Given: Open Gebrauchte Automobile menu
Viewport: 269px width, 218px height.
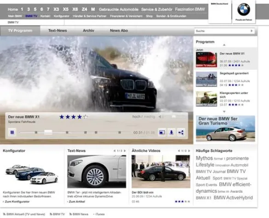Looking at the screenshot, I should coord(119,10).
